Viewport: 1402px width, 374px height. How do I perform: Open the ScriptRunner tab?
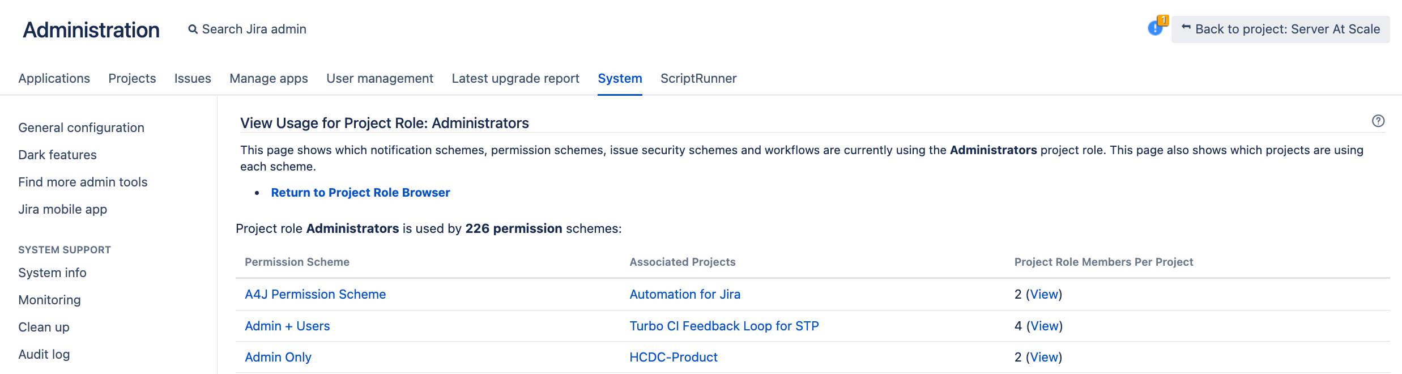pyautogui.click(x=698, y=78)
